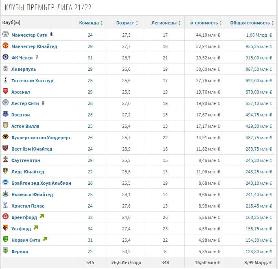Click the green promotion arrow beside Брентфорд
The height and width of the screenshot is (269, 278).
[42, 216]
